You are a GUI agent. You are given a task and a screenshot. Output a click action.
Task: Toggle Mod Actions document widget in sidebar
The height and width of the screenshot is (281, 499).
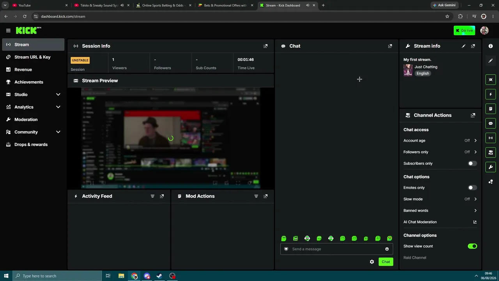pyautogui.click(x=490, y=109)
